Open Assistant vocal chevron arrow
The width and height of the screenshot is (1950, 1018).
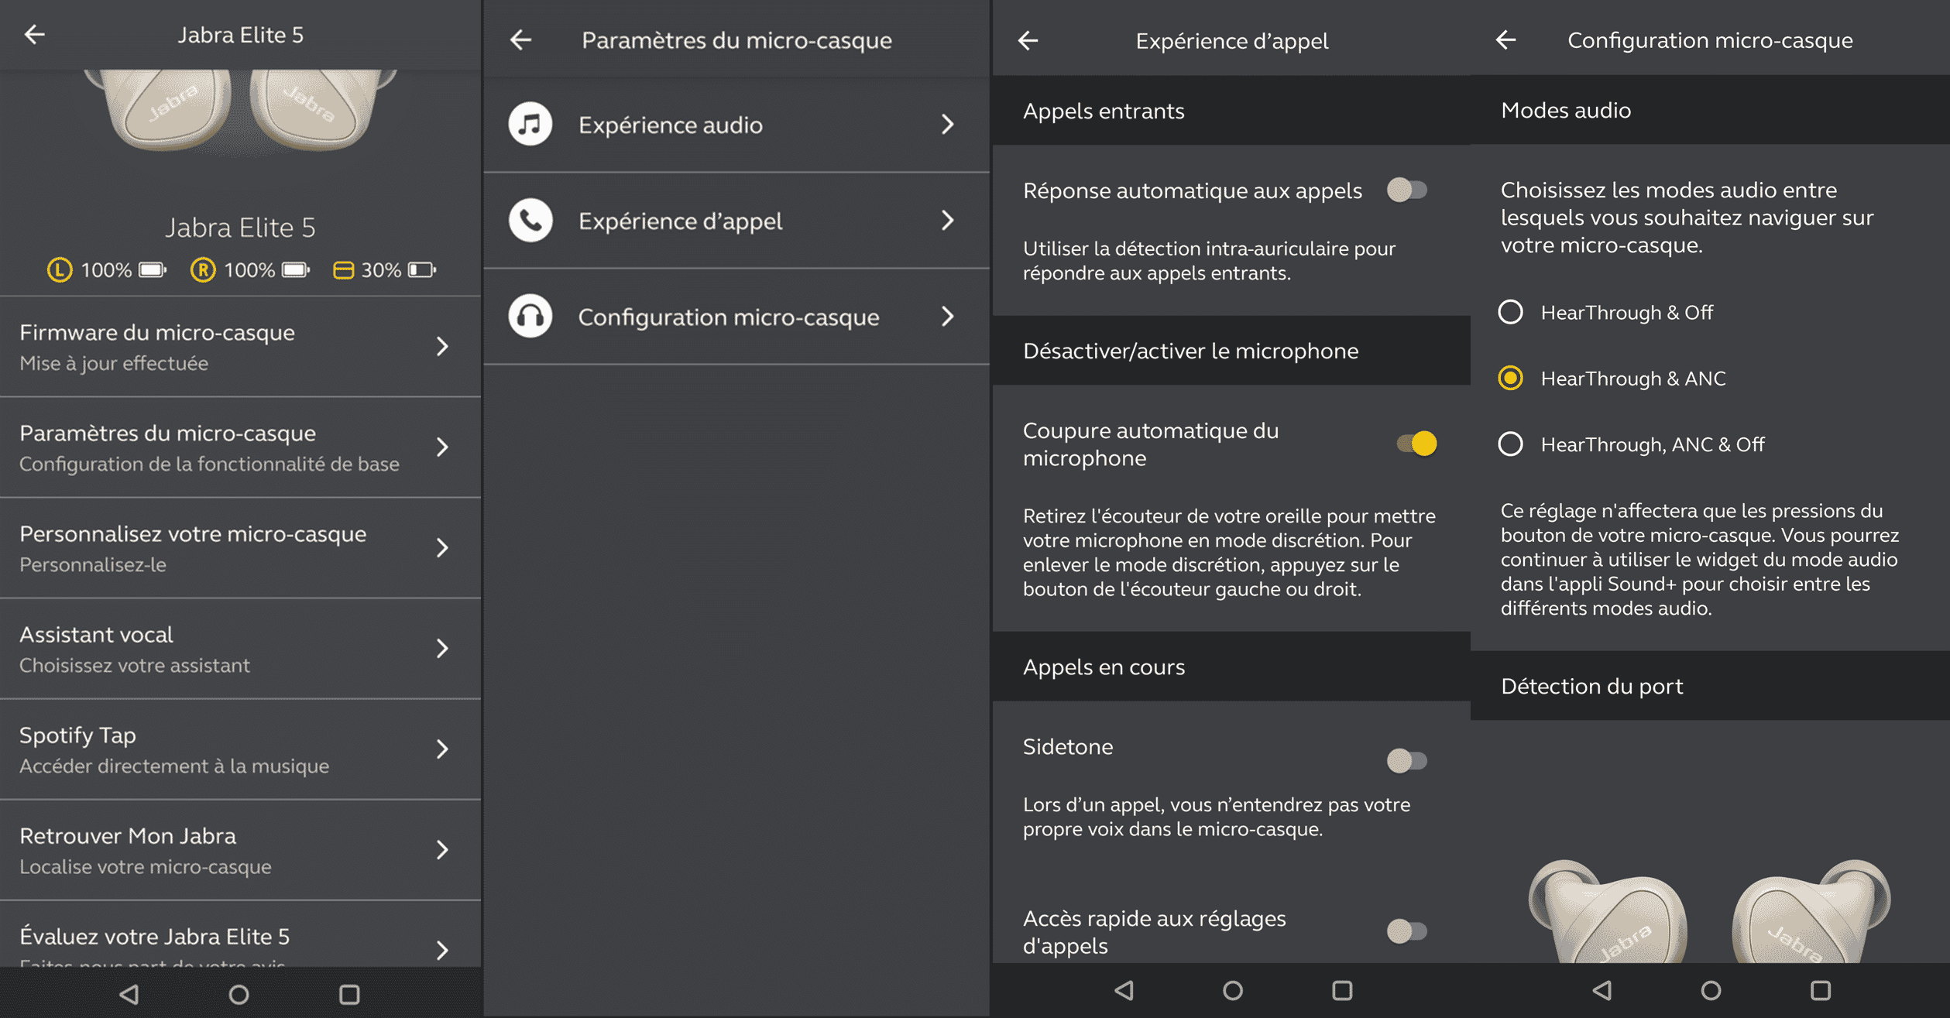coord(442,649)
